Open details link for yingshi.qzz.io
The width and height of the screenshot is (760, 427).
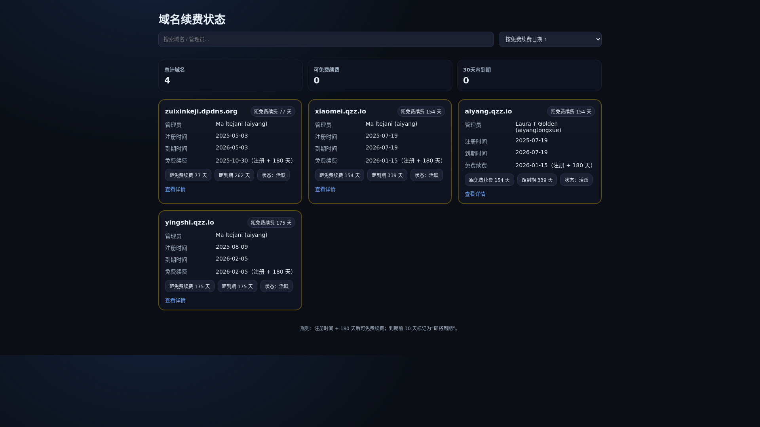(175, 300)
